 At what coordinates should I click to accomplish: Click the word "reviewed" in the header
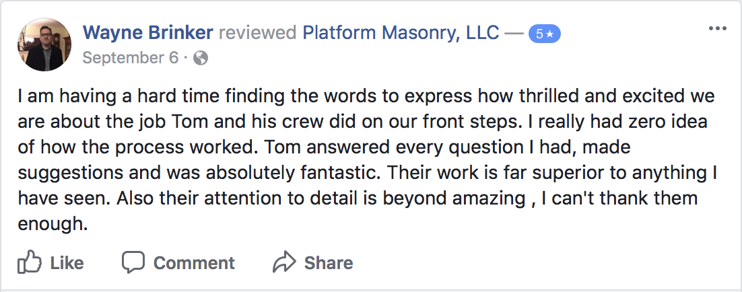pyautogui.click(x=258, y=32)
